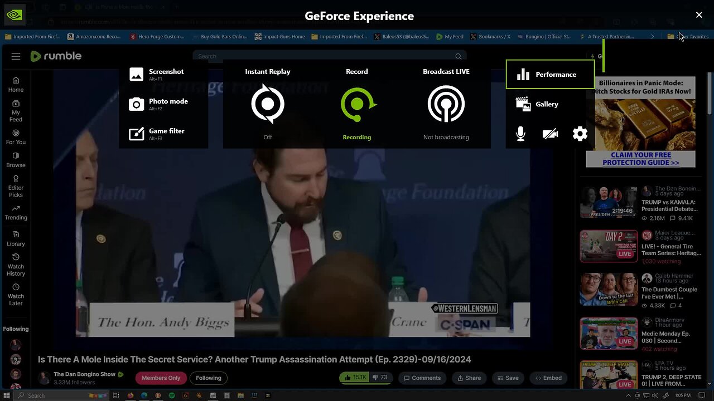Screen dimensions: 714x401
Task: Open the Instant Replay control
Action: [x=268, y=104]
